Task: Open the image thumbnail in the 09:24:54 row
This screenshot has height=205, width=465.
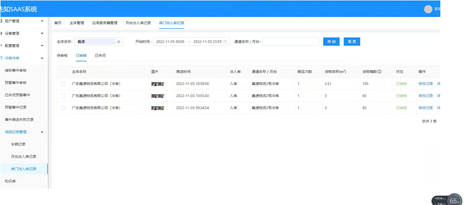Action: click(157, 108)
